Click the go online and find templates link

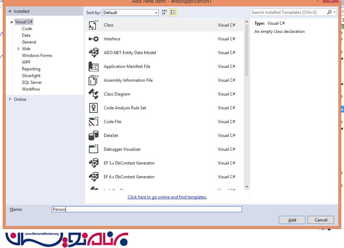pos(167,197)
